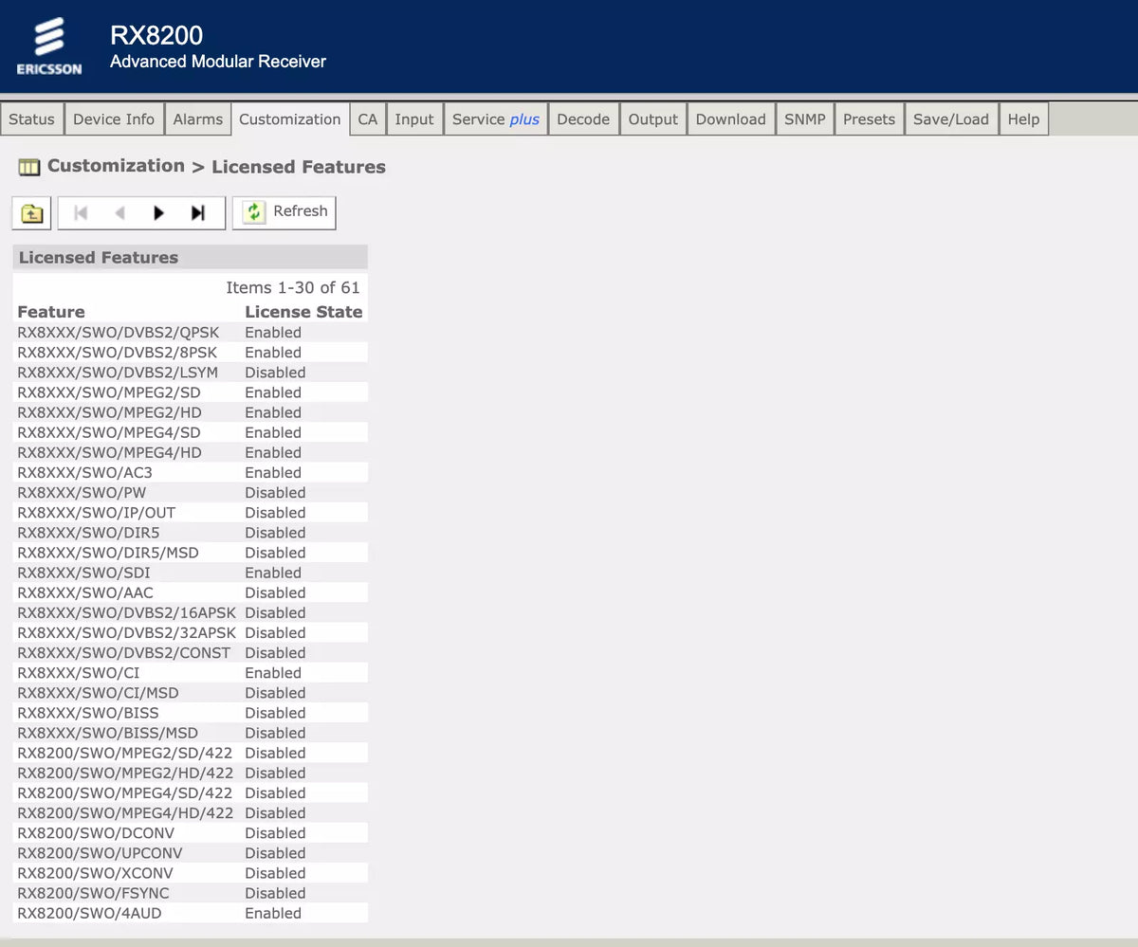
Task: Select RX8XXX/SWO/DVBS2/QPSK row
Action: click(190, 333)
